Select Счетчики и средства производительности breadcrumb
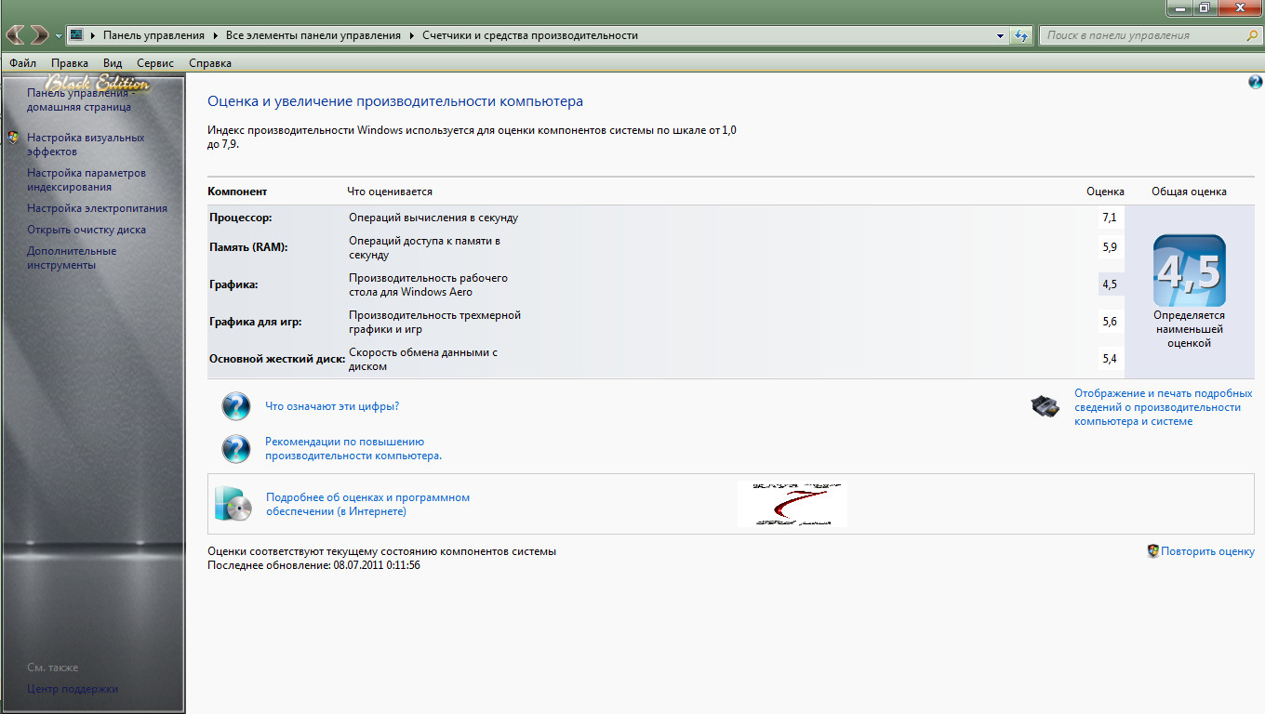This screenshot has height=714, width=1265. click(x=530, y=35)
